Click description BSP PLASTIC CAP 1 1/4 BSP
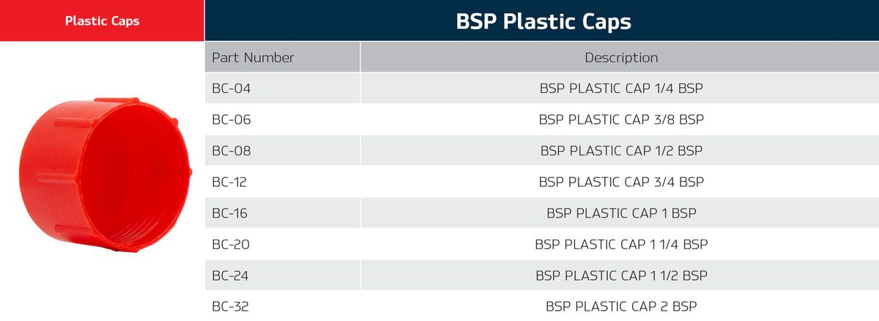Screen dimensions: 879x321 621,244
